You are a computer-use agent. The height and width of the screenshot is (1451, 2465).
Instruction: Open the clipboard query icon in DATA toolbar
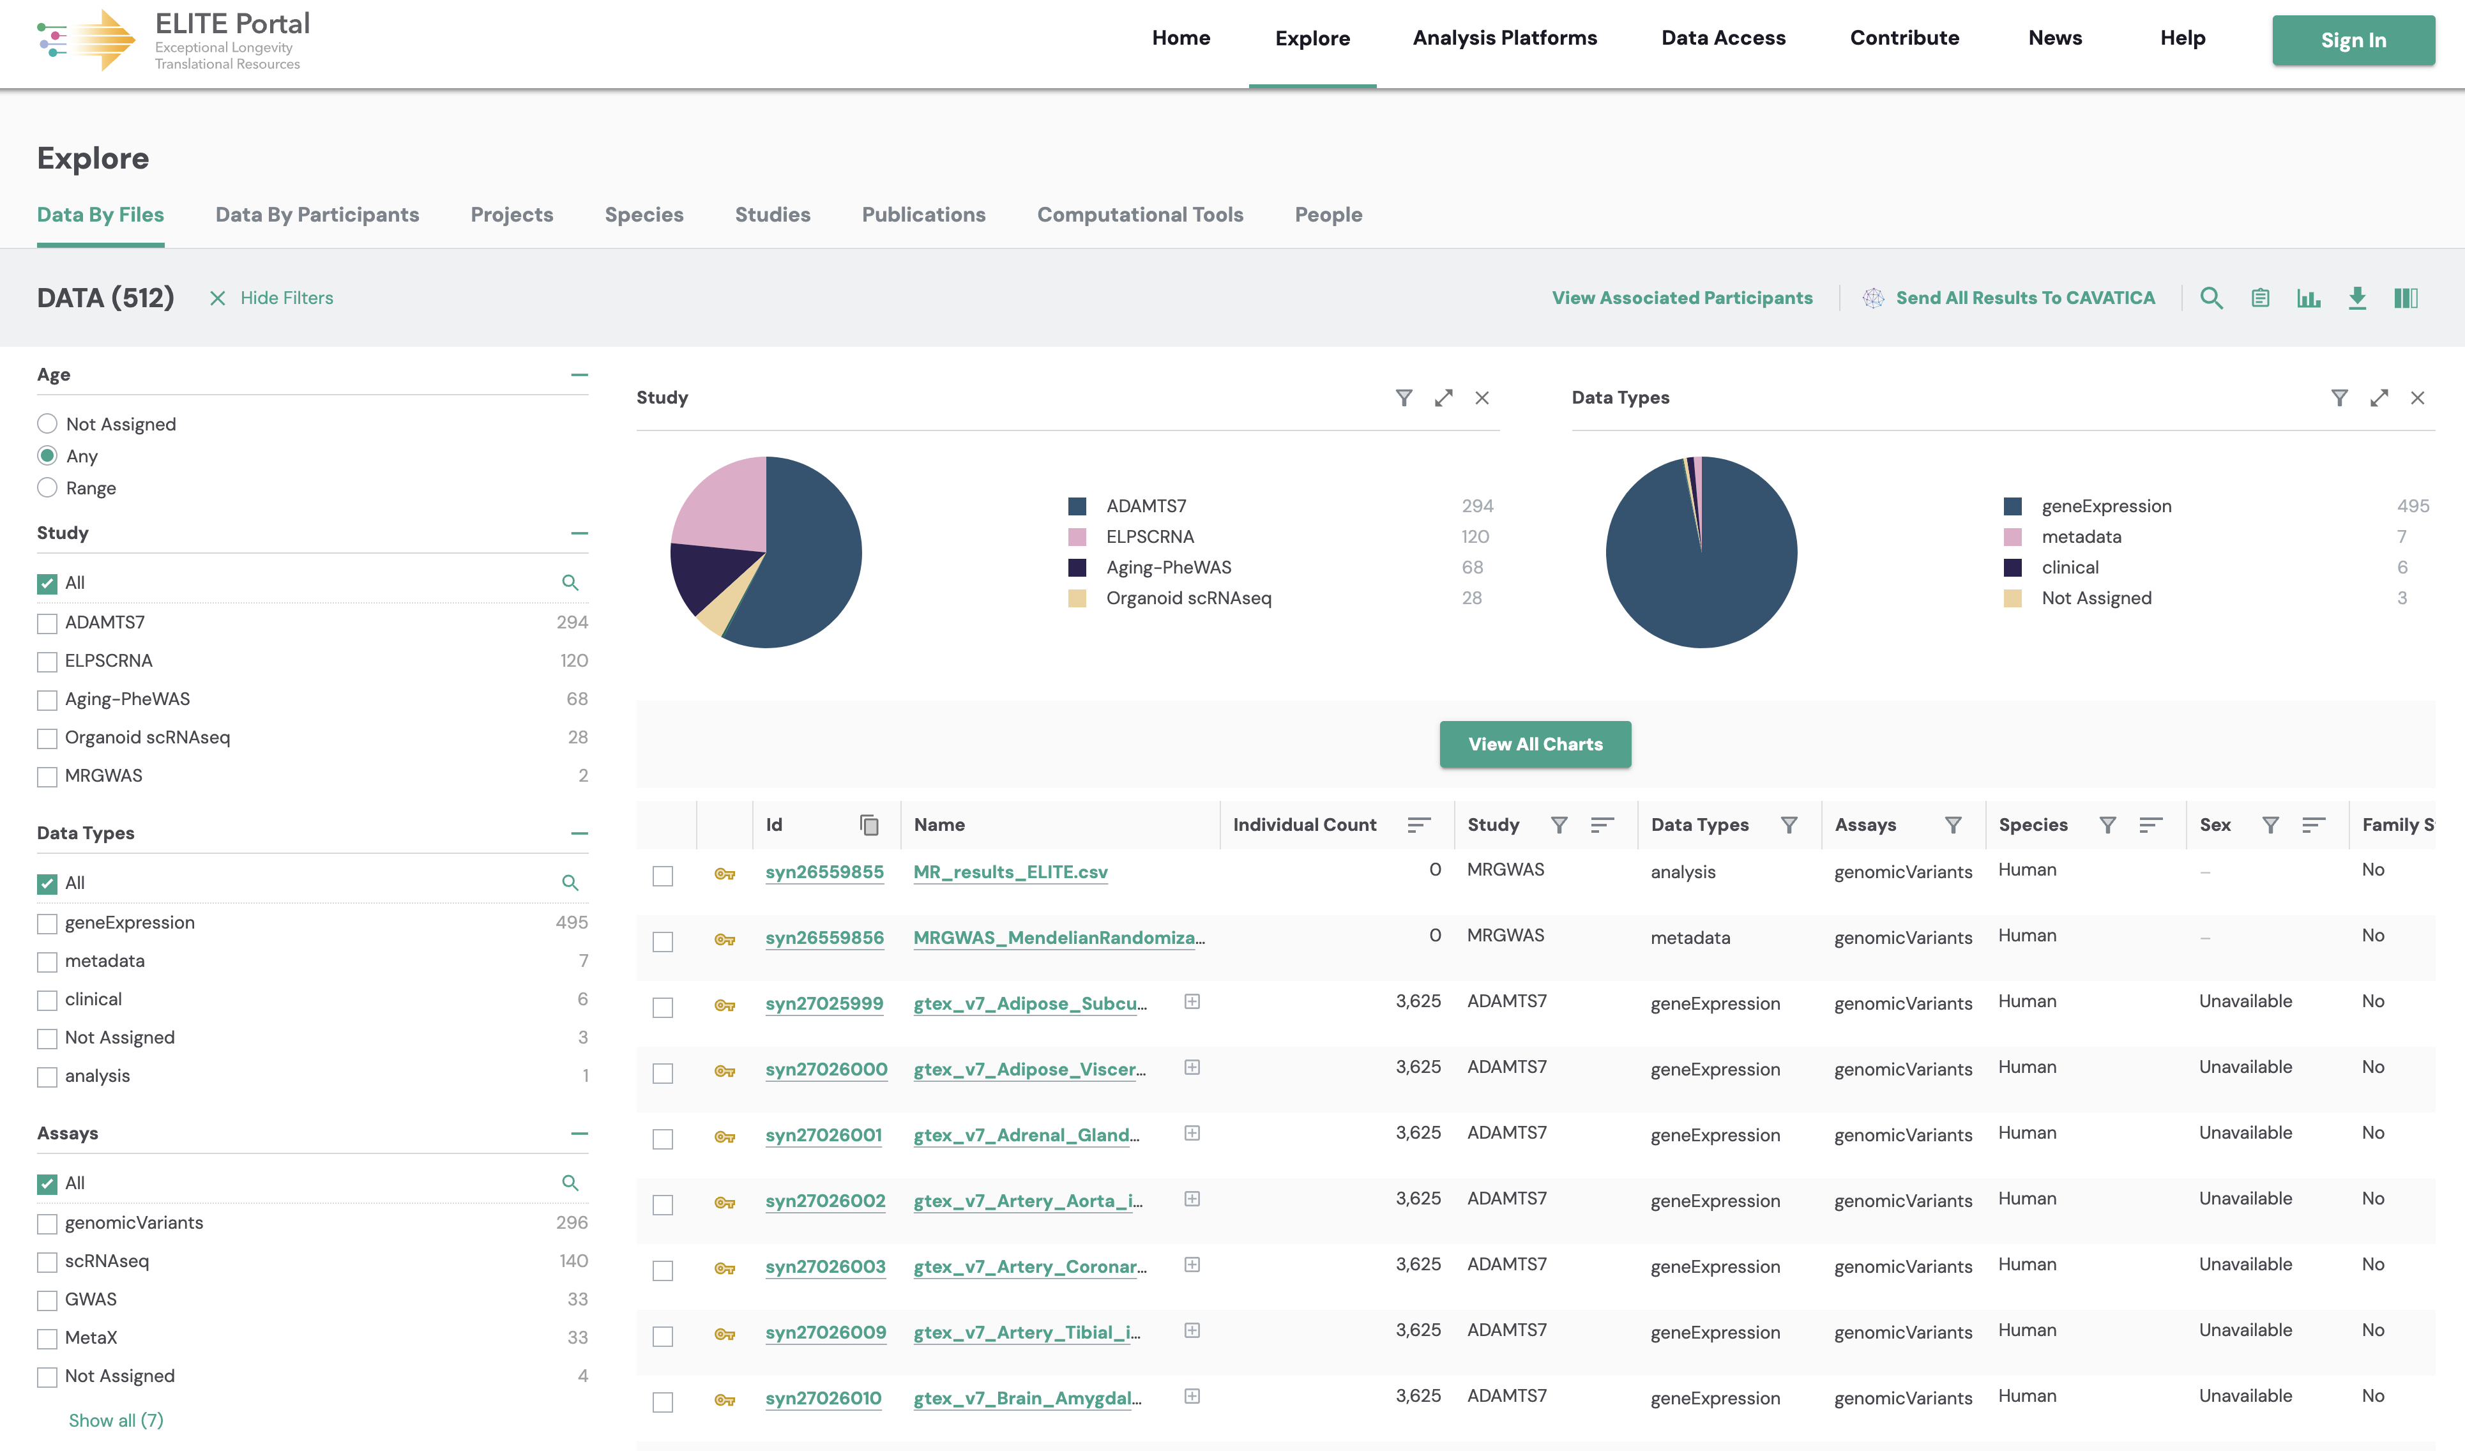[x=2259, y=298]
